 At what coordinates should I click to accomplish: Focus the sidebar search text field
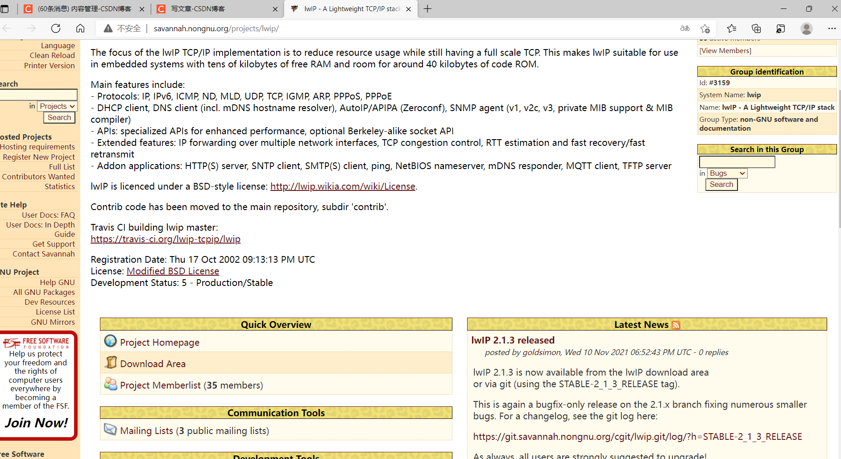click(38, 95)
